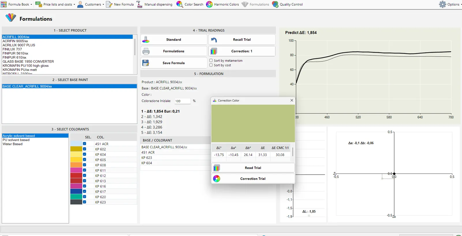Click the Manual dispensing icon
Viewport: 462px width, 236px height.
tap(139, 4)
